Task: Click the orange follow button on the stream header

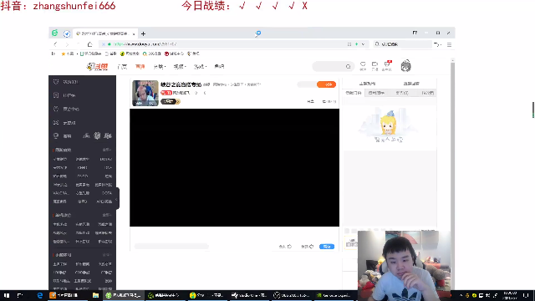Action: pos(327,84)
